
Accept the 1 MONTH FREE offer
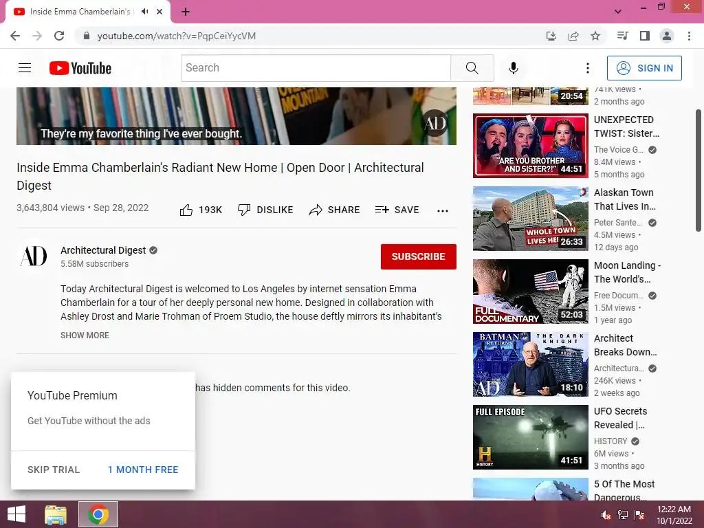[143, 470]
